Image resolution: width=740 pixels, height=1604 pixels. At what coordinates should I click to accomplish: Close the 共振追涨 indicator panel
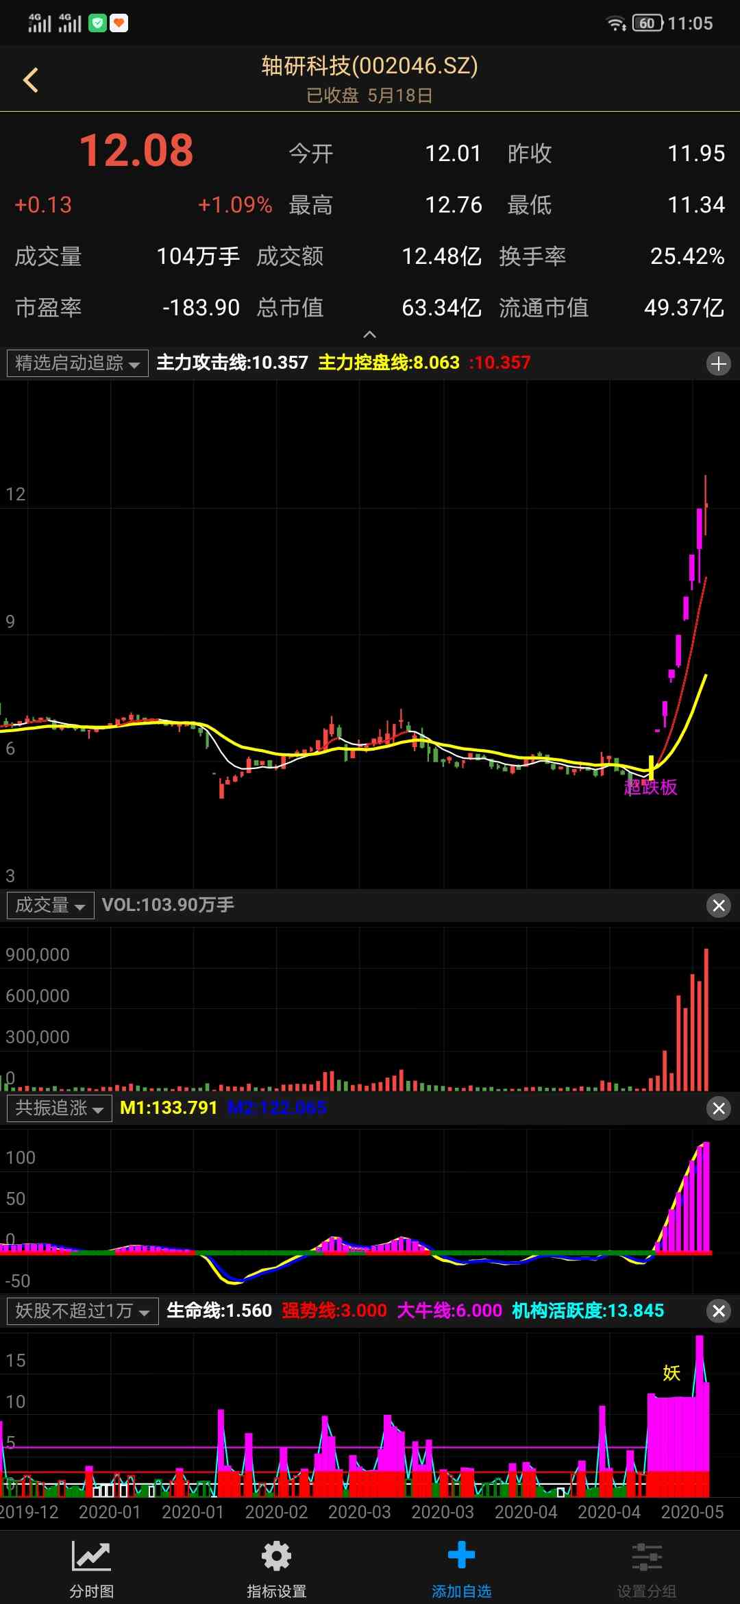pos(718,1108)
